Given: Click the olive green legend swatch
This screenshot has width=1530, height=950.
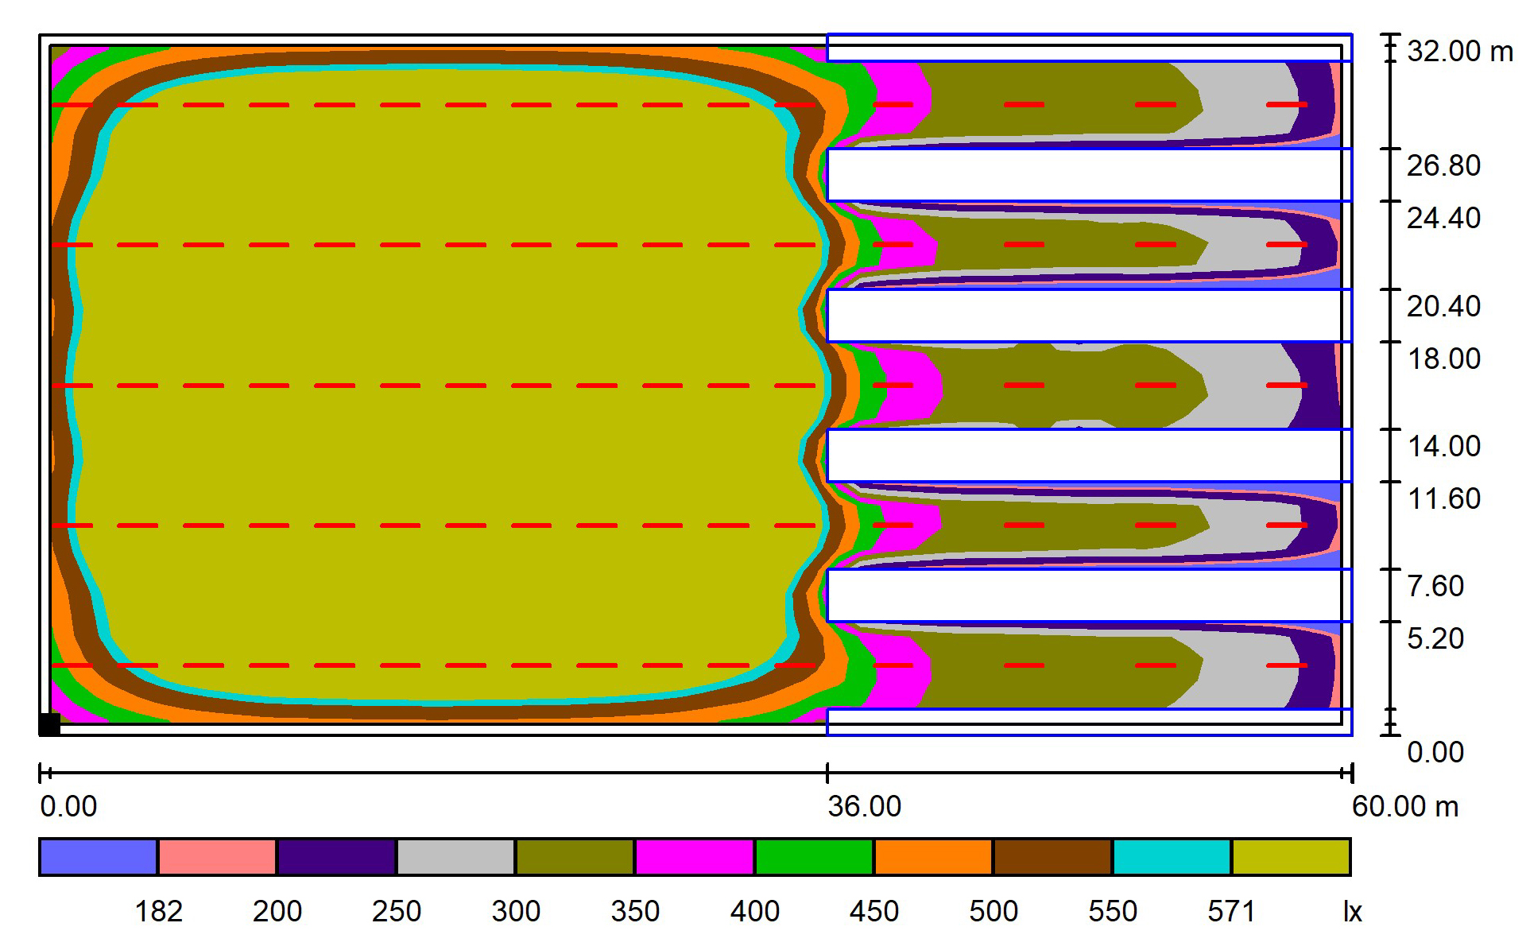Looking at the screenshot, I should pyautogui.click(x=575, y=857).
